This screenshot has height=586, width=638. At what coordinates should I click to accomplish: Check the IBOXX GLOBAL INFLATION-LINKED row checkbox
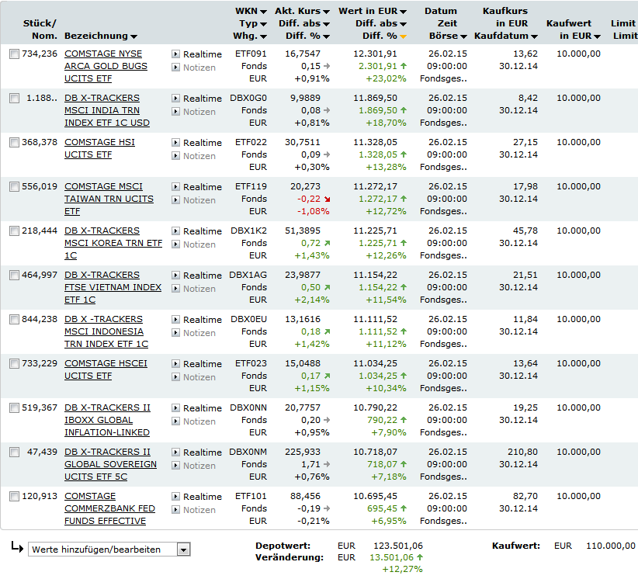coord(14,408)
